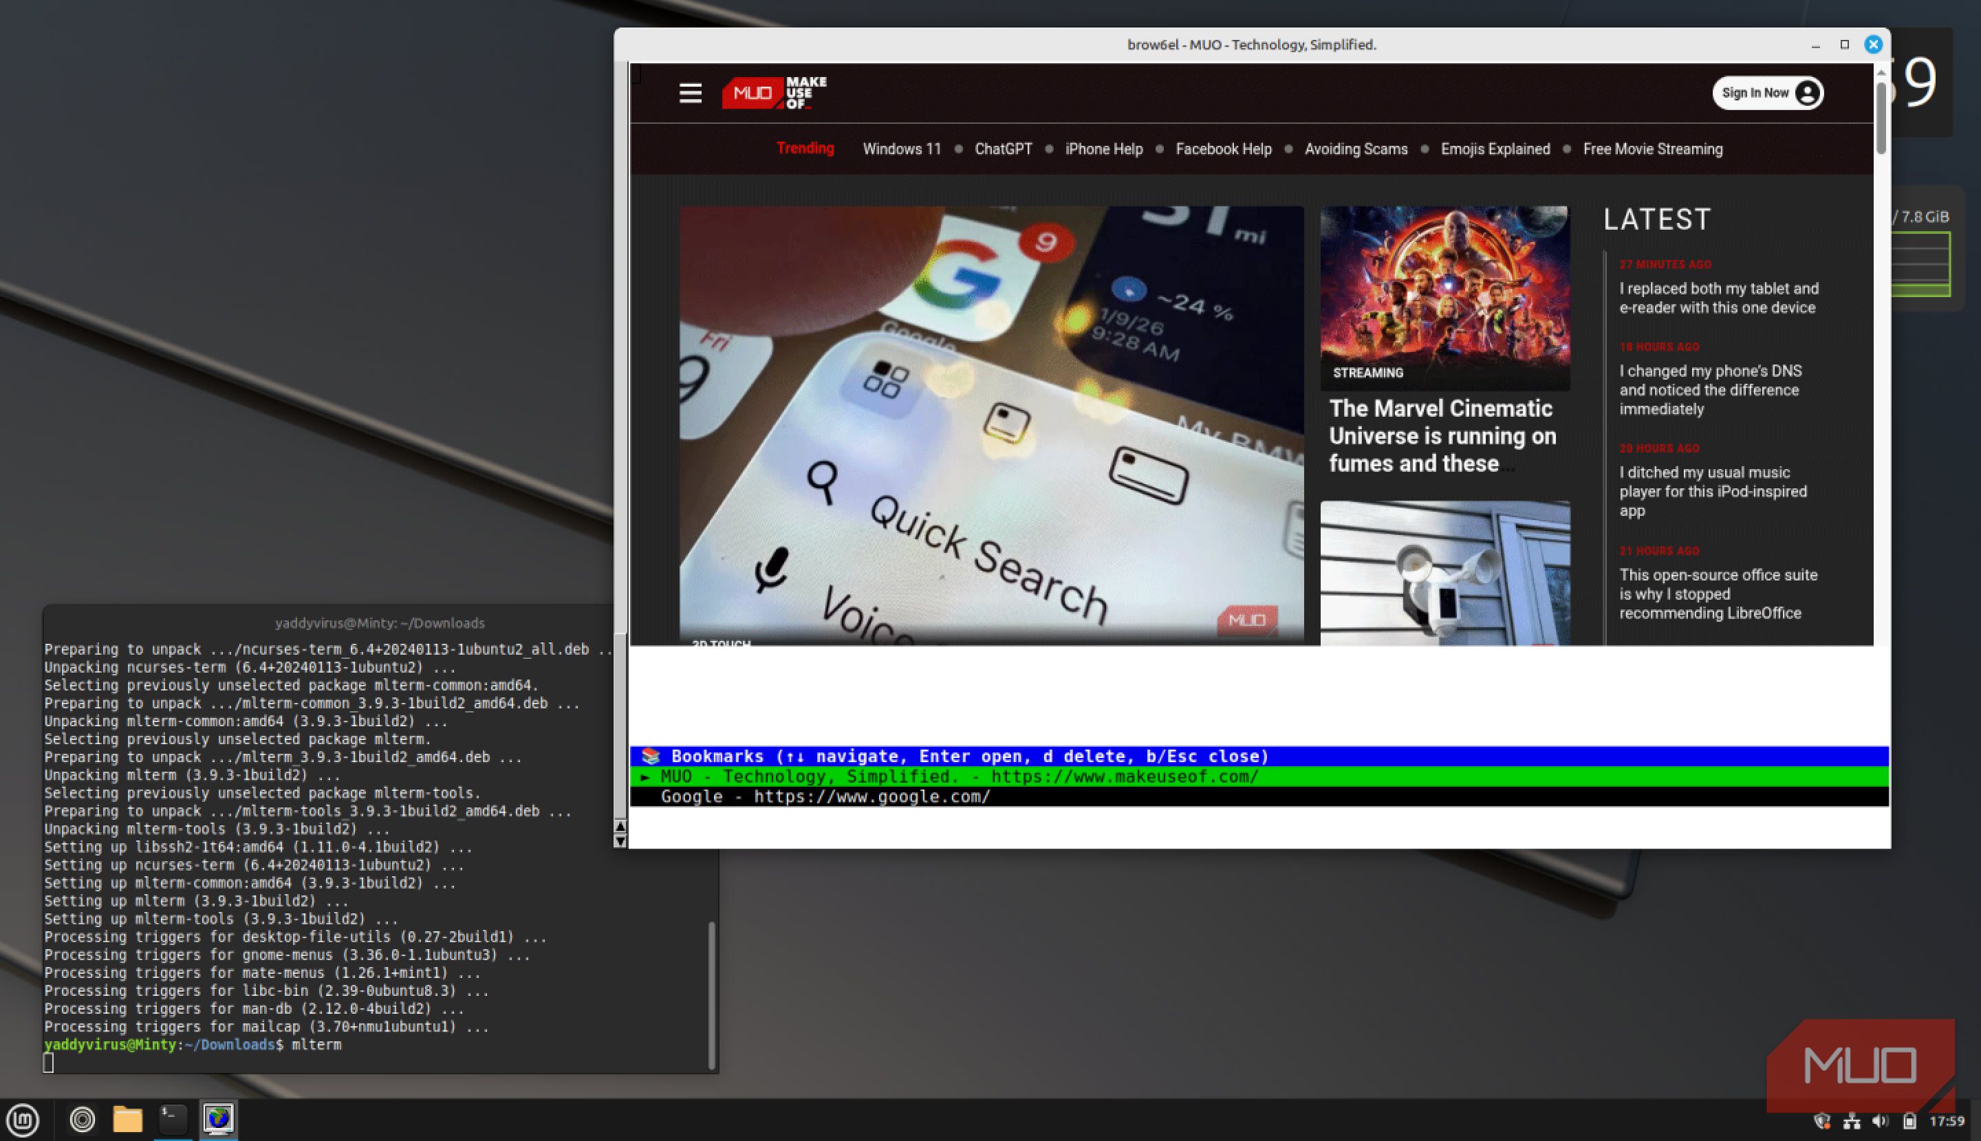Screen dimensions: 1981x1141
Task: Click the Bookmarks header bar
Action: pyautogui.click(x=1259, y=757)
